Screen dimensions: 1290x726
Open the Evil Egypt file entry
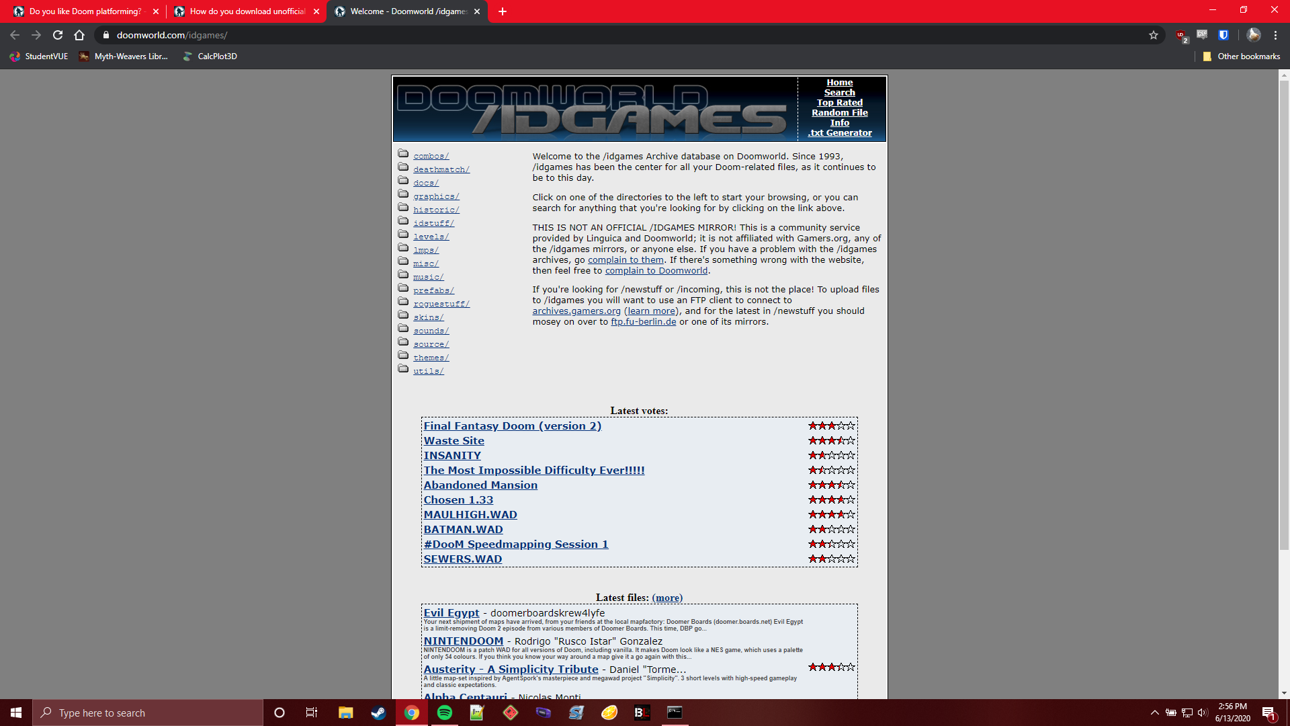451,612
